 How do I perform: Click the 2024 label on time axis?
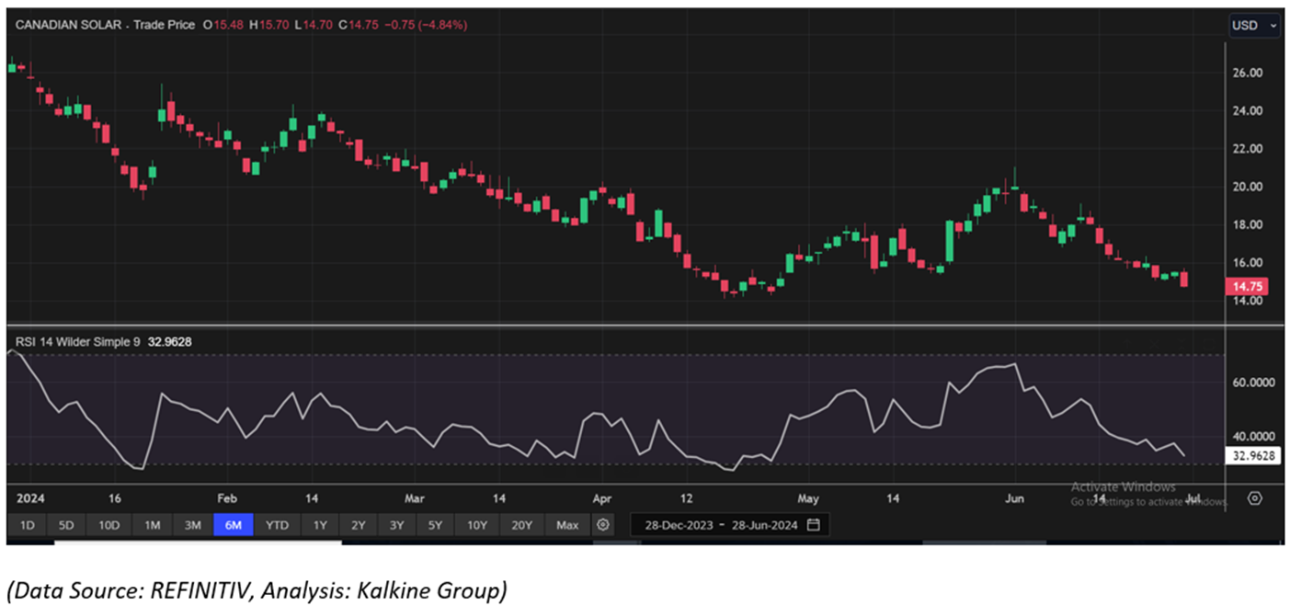[x=29, y=498]
